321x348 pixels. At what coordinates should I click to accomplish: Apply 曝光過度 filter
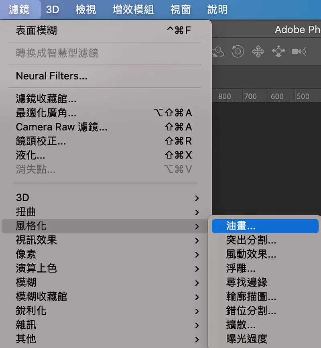point(265,339)
